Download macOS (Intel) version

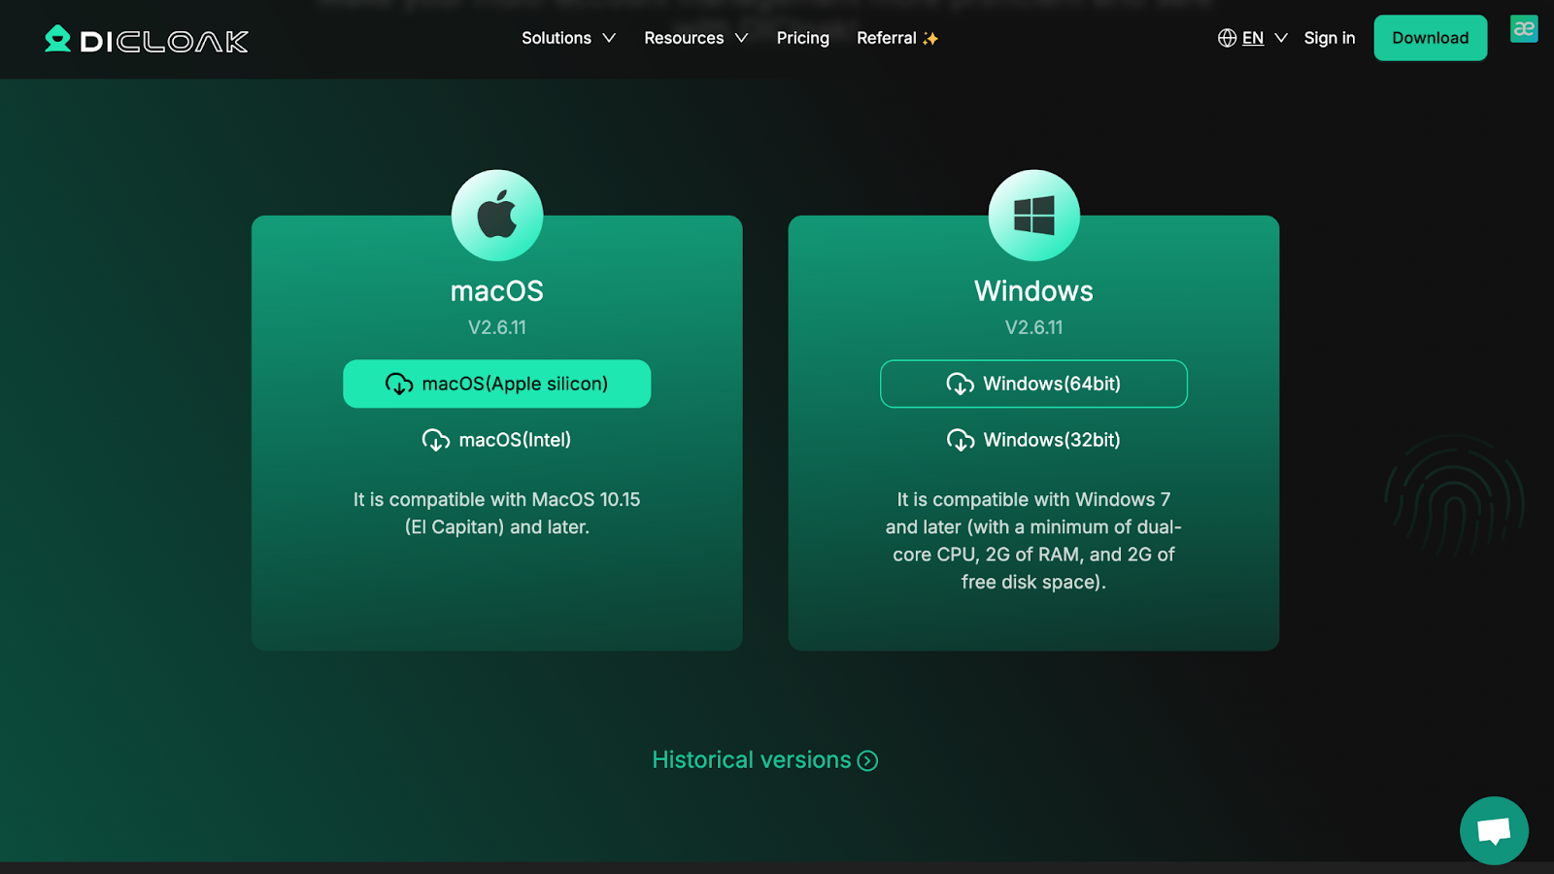[x=496, y=440]
